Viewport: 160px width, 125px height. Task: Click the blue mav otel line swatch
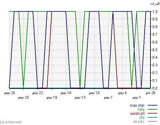(x=152, y=105)
